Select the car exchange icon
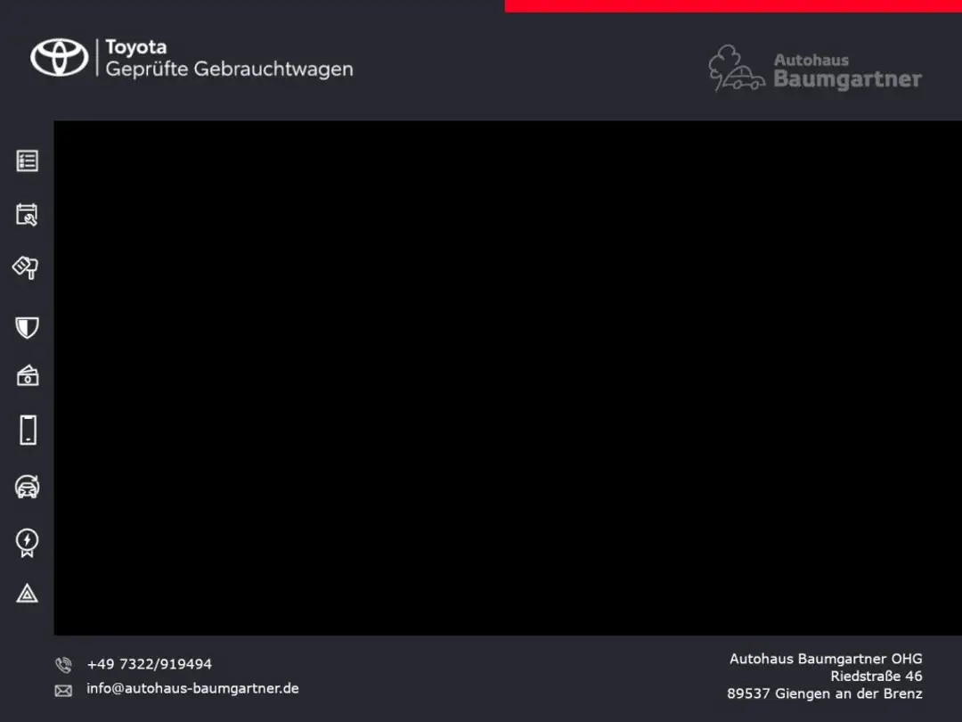Image resolution: width=962 pixels, height=722 pixels. click(28, 487)
